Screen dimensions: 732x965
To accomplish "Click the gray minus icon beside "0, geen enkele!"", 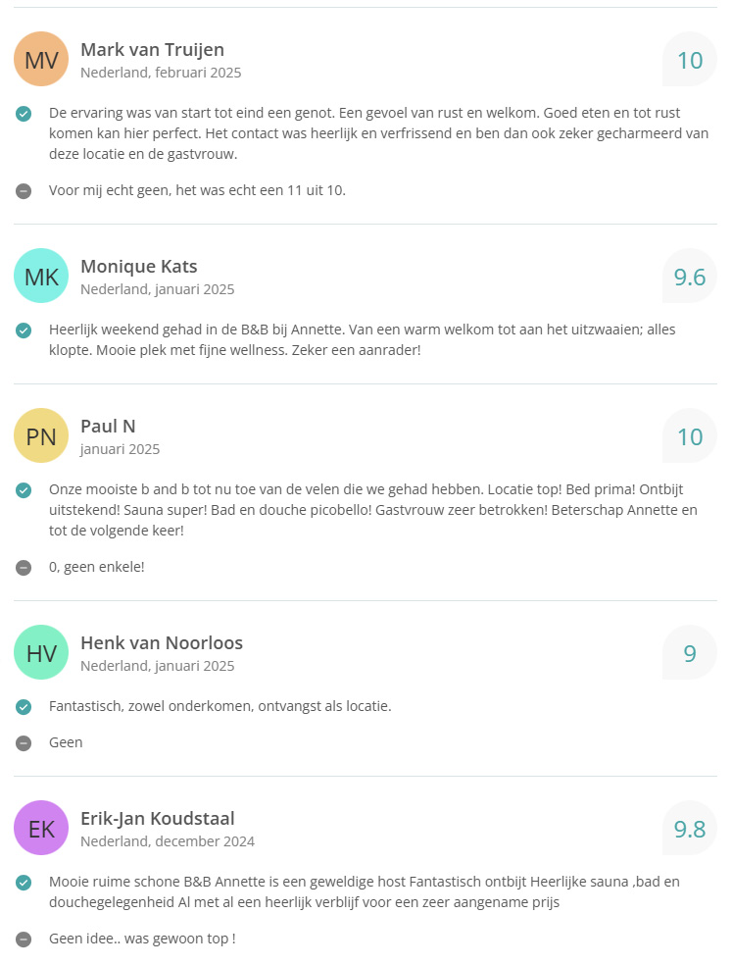I will tap(24, 567).
